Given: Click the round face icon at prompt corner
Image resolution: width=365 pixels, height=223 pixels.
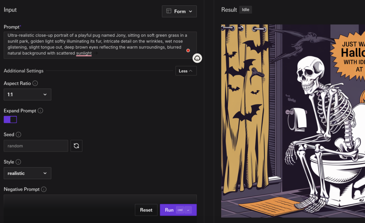Looking at the screenshot, I should click(x=197, y=58).
